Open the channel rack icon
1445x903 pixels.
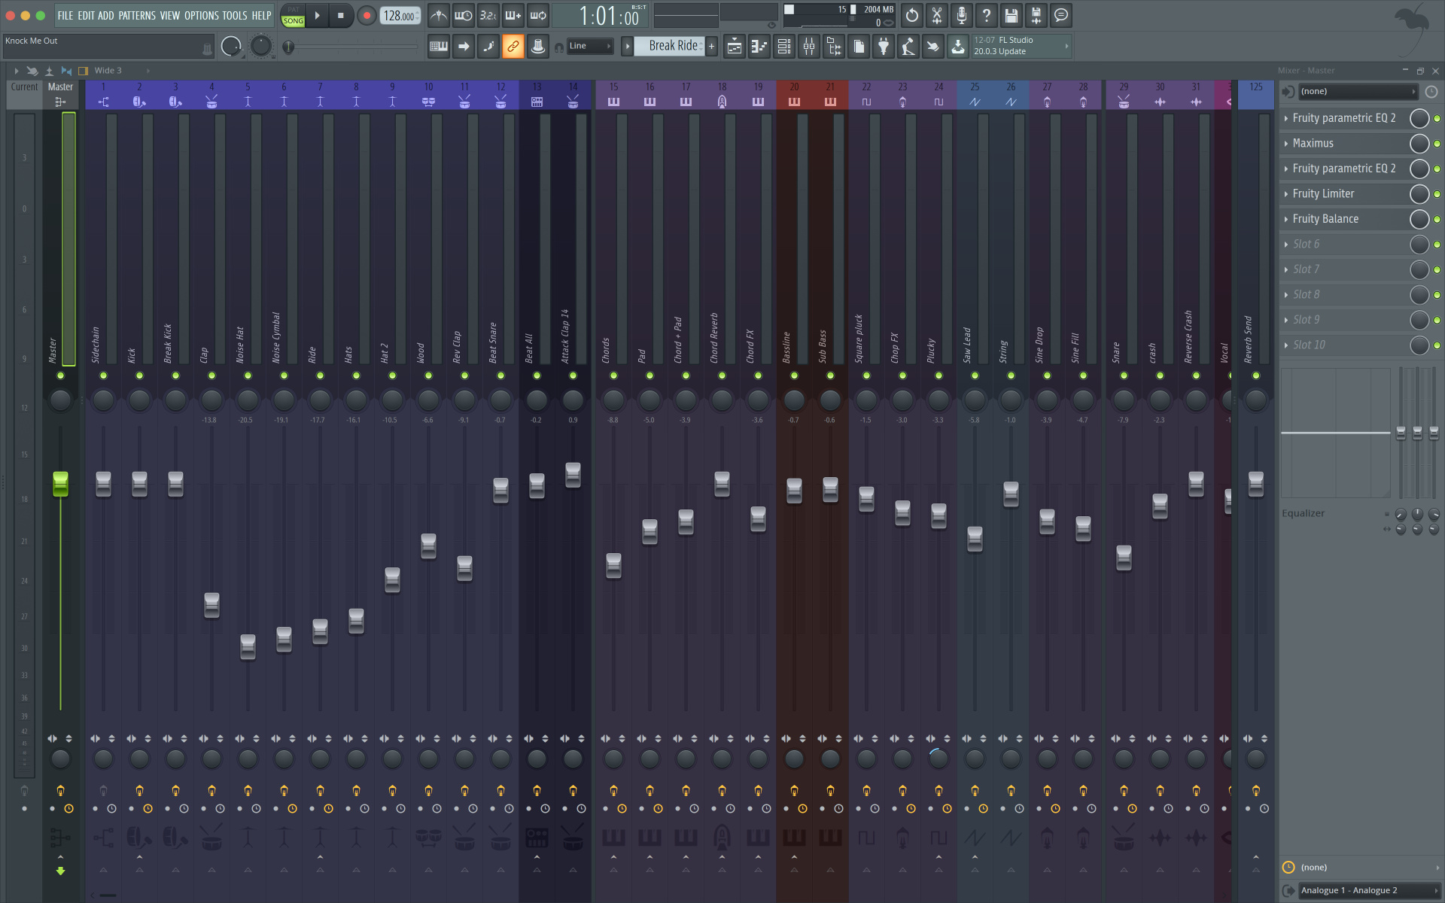click(784, 47)
